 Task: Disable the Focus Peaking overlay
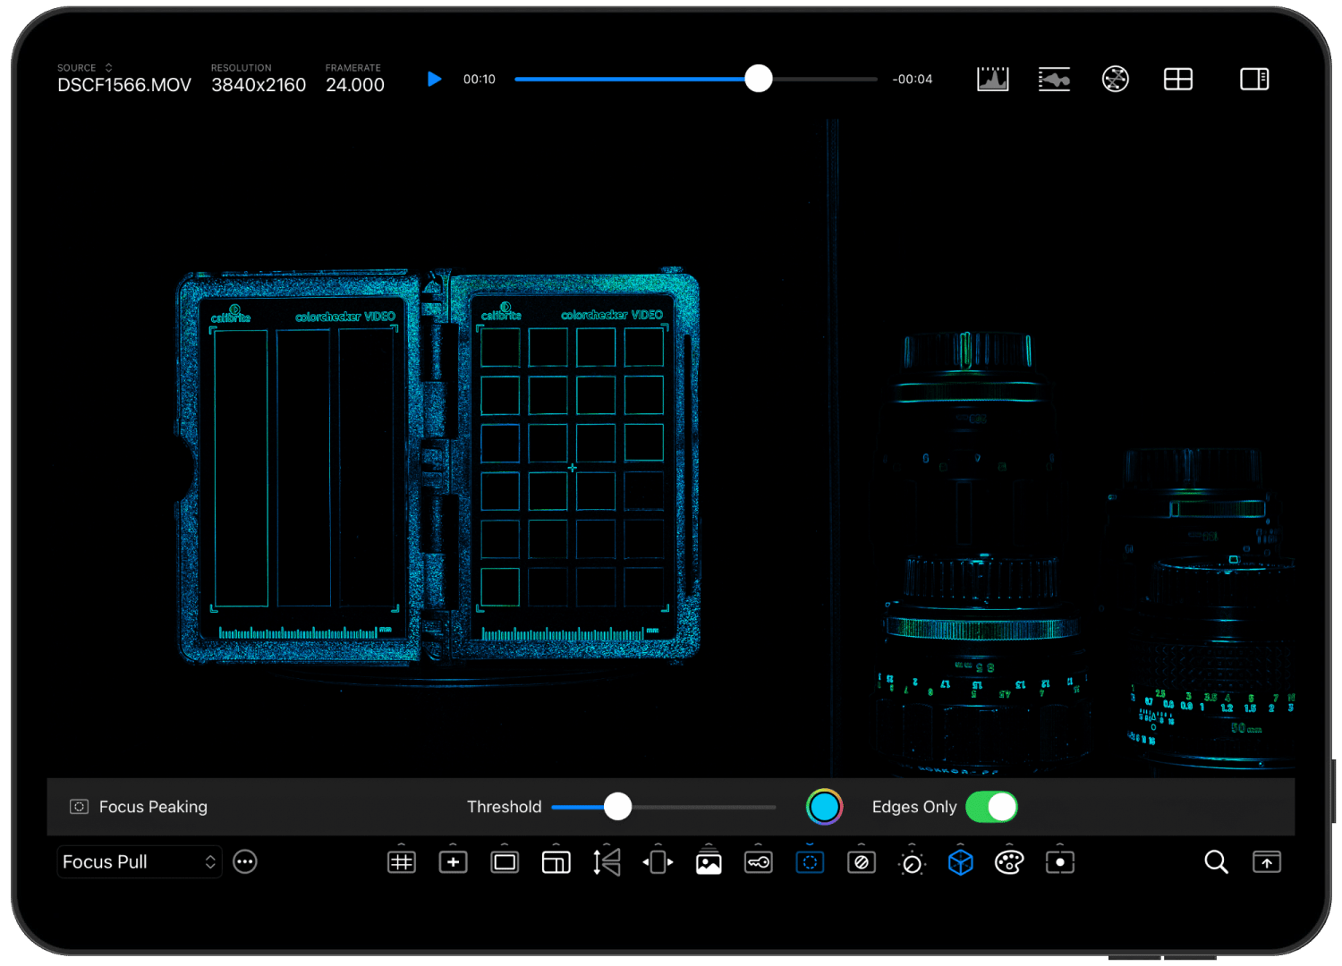point(810,861)
